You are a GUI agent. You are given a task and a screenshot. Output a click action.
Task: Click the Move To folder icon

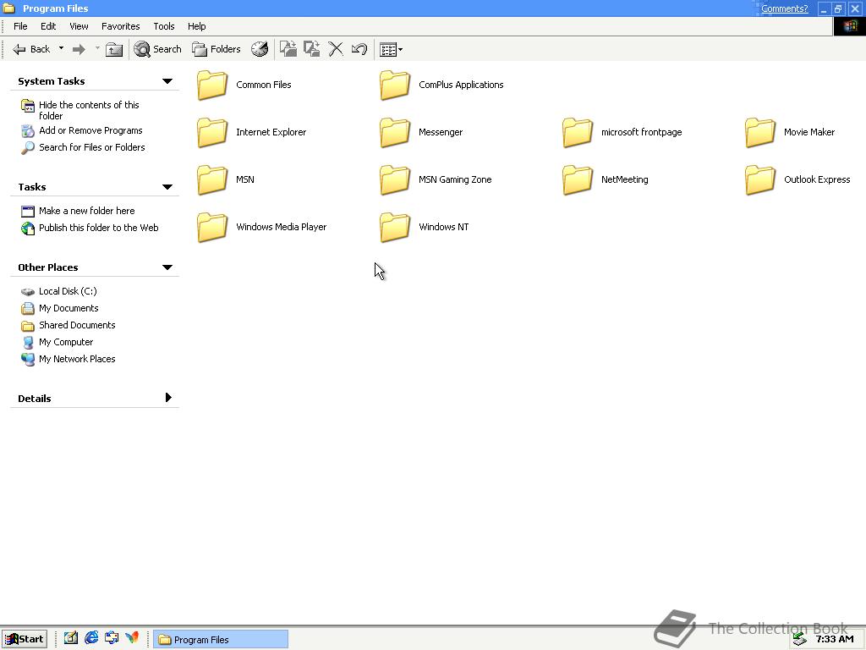point(288,49)
